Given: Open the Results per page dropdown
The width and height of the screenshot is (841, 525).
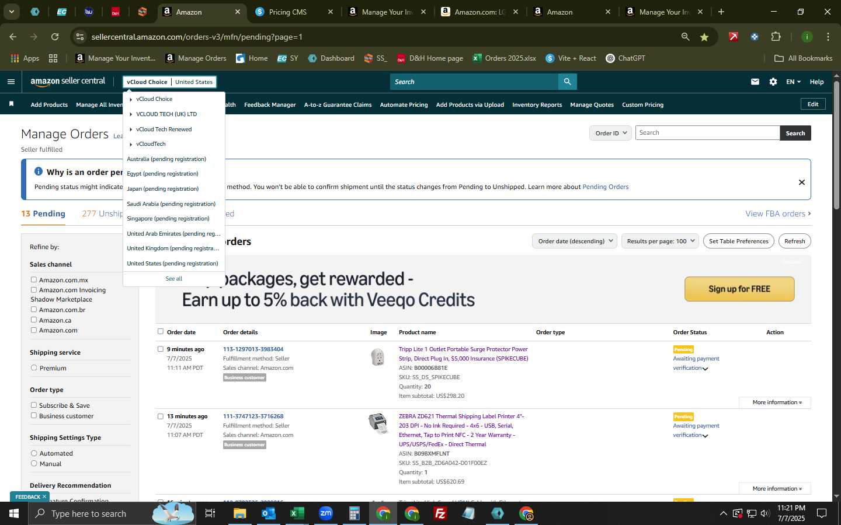Looking at the screenshot, I should (x=660, y=241).
